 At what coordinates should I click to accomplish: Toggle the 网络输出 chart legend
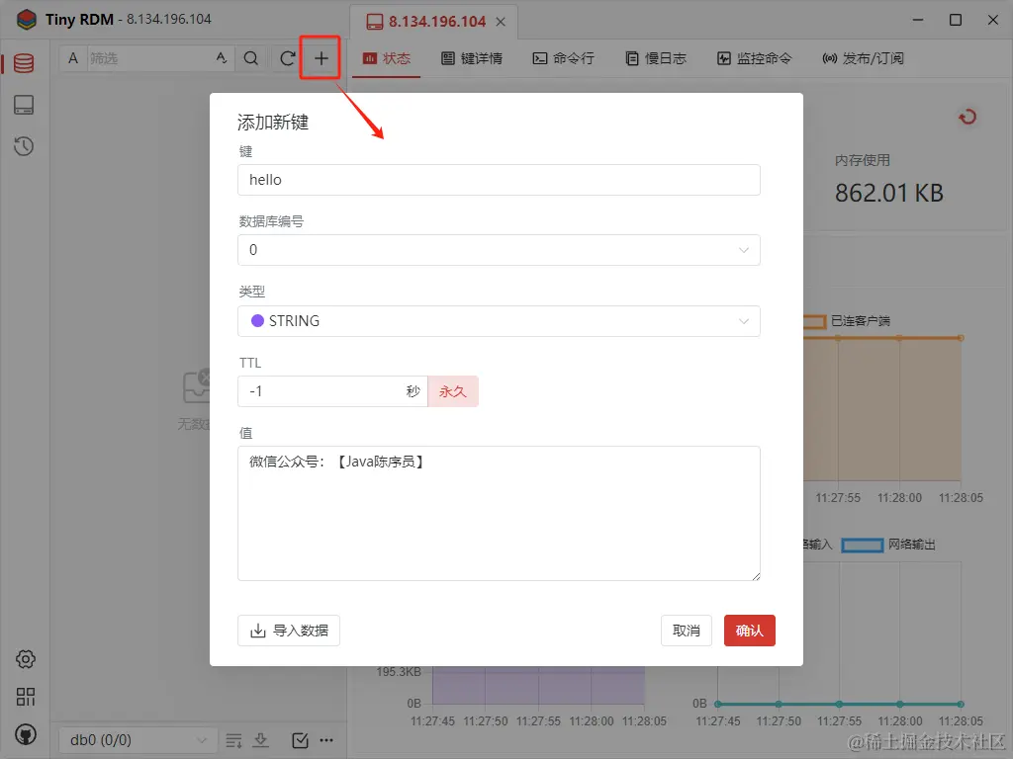pos(888,545)
